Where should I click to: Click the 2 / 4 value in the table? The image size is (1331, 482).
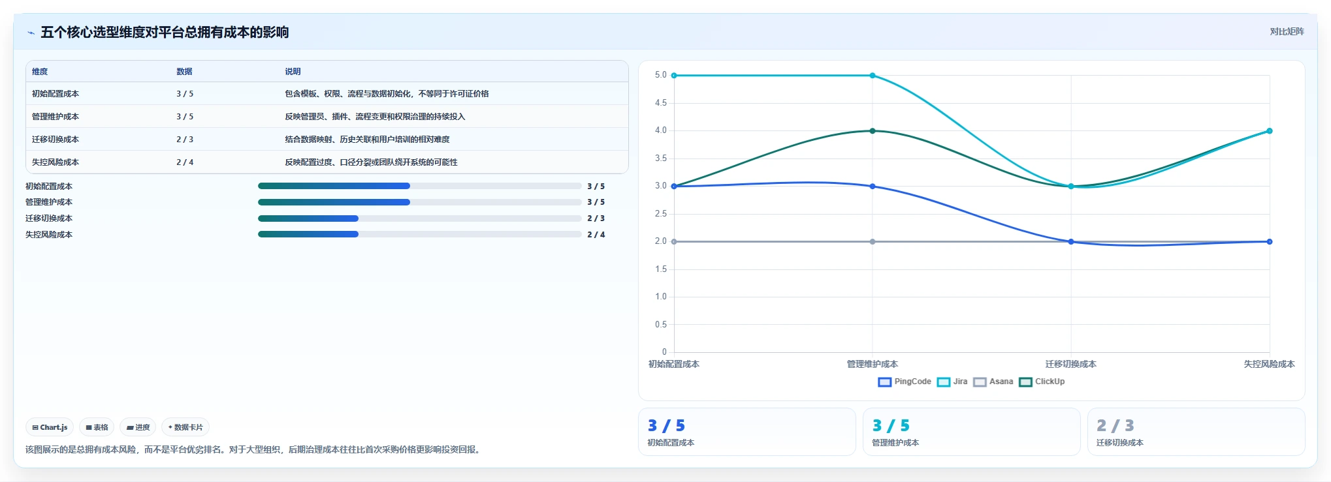[x=185, y=162]
